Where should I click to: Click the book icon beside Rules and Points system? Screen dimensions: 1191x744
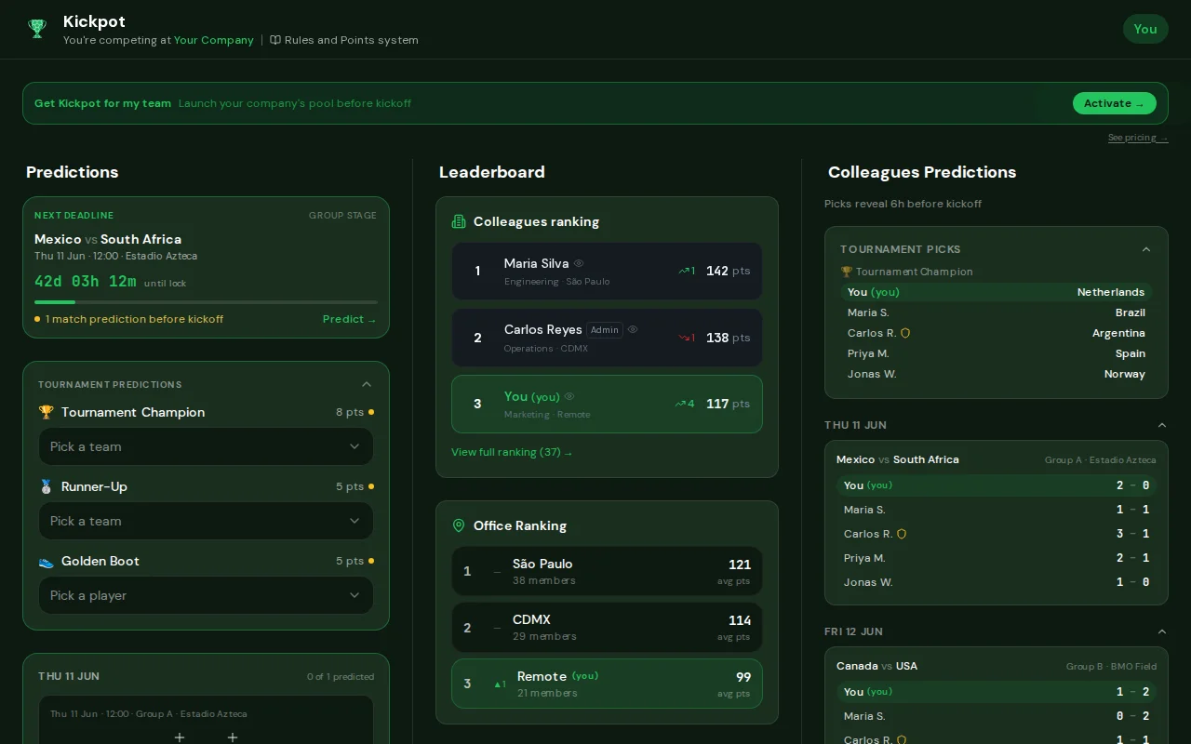click(x=275, y=40)
